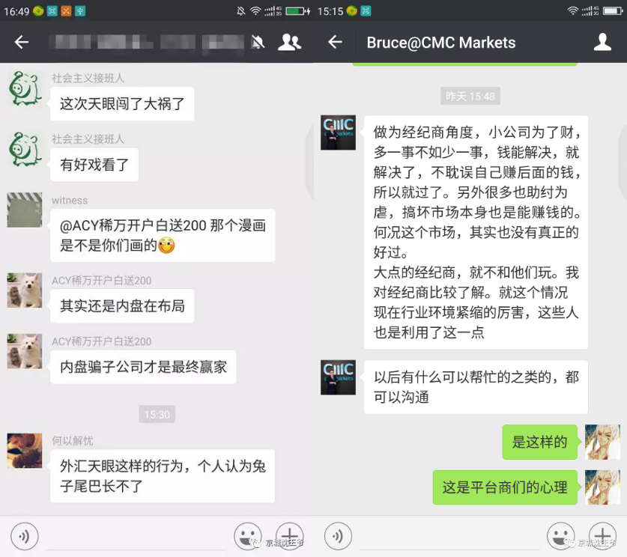Open emoji picker in the Bruce@CMC Markets chat

(x=560, y=535)
